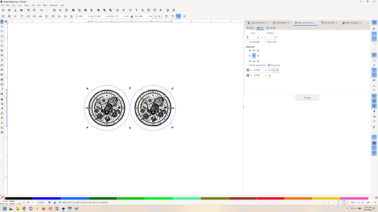Select the Set spacing radio button
This screenshot has height=212, width=378.
click(x=269, y=65)
